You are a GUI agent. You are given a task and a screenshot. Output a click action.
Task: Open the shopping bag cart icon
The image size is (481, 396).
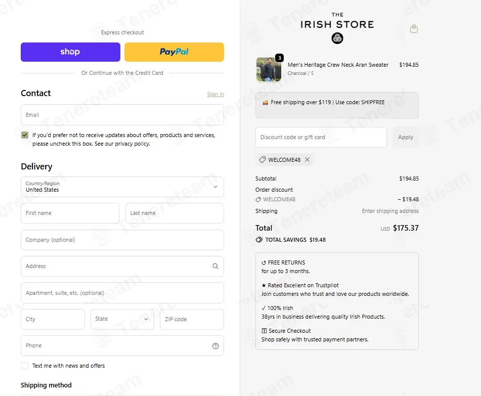click(414, 28)
